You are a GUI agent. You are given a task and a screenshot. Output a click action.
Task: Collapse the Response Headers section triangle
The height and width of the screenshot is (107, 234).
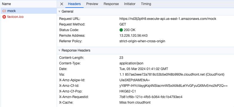point(59,50)
